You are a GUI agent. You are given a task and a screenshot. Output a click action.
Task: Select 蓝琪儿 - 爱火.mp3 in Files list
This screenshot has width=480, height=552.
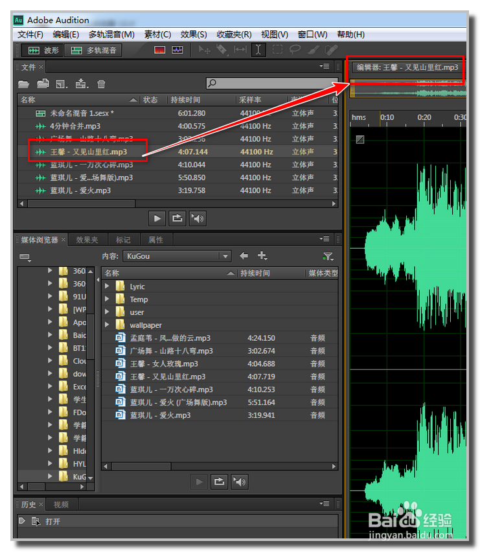pos(177,190)
